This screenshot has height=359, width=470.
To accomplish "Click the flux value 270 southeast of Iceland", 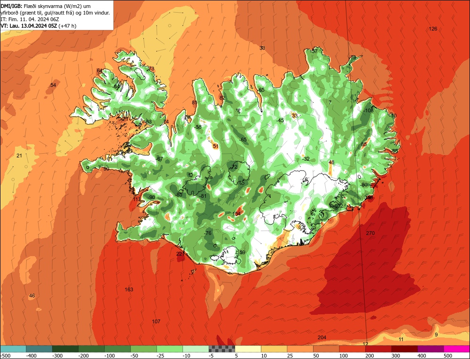I will [370, 233].
